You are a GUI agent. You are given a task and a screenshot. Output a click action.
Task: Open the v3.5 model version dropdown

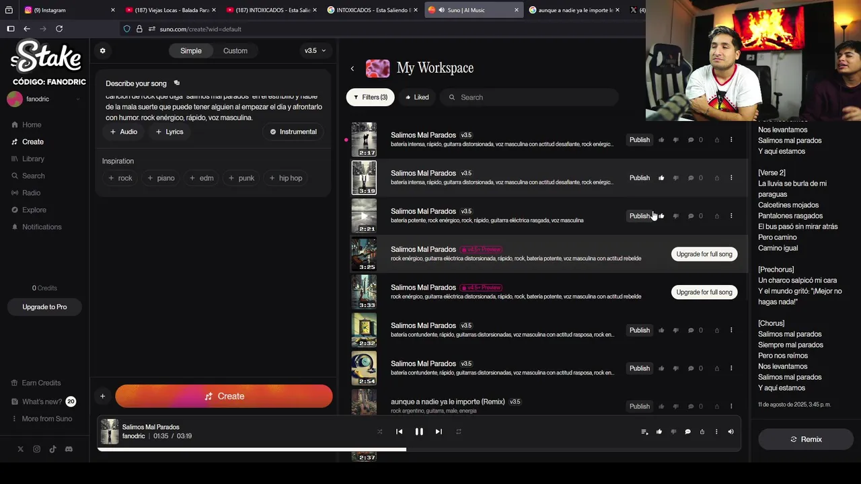click(315, 50)
